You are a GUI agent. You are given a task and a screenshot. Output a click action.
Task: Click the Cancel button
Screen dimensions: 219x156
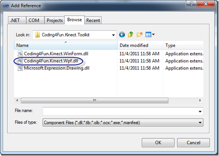click(194, 143)
